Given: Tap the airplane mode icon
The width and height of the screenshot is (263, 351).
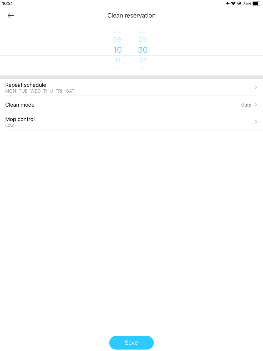Looking at the screenshot, I should 227,3.
